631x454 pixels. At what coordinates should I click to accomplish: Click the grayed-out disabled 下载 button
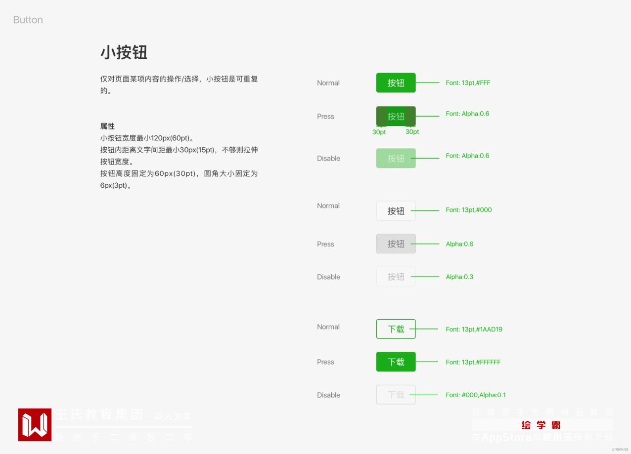(396, 395)
